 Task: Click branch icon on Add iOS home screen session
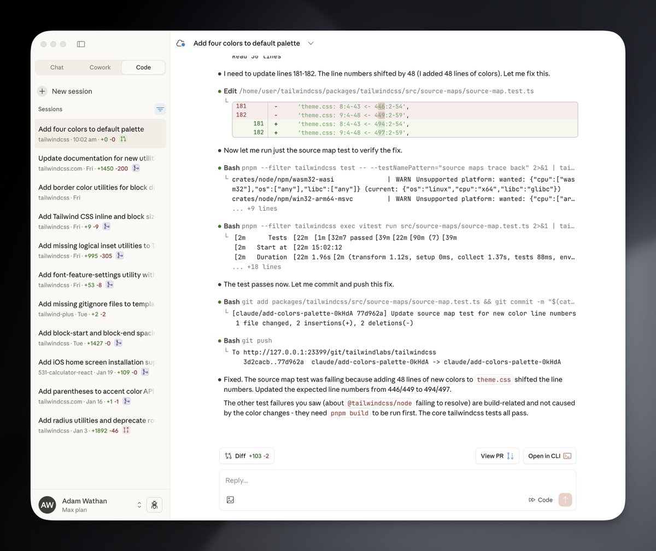(145, 372)
